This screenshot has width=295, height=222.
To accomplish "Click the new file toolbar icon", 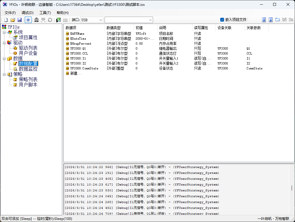I will [x=6, y=20].
